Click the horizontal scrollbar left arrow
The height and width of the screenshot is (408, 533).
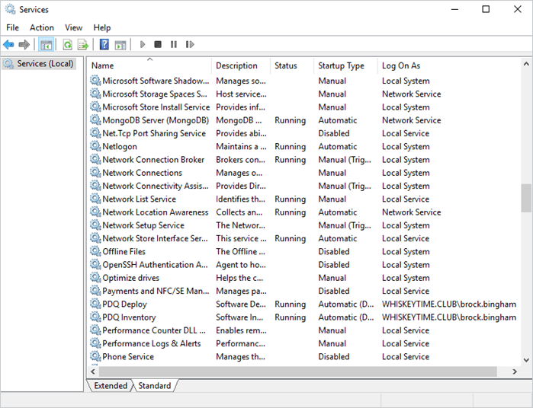[x=93, y=371]
